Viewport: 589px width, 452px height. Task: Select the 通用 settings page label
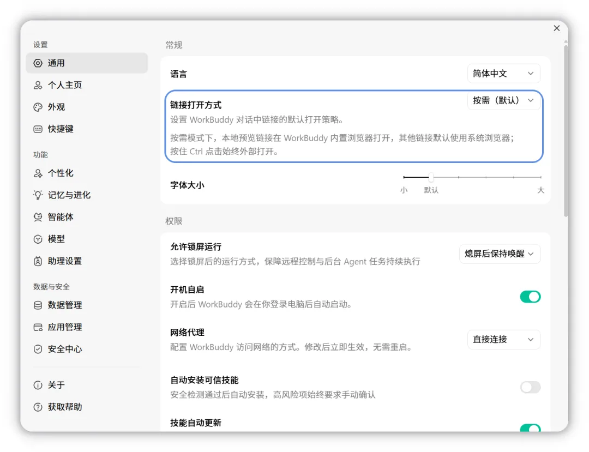coord(56,63)
